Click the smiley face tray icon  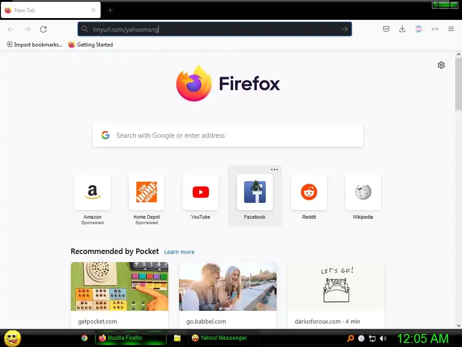pos(361,338)
